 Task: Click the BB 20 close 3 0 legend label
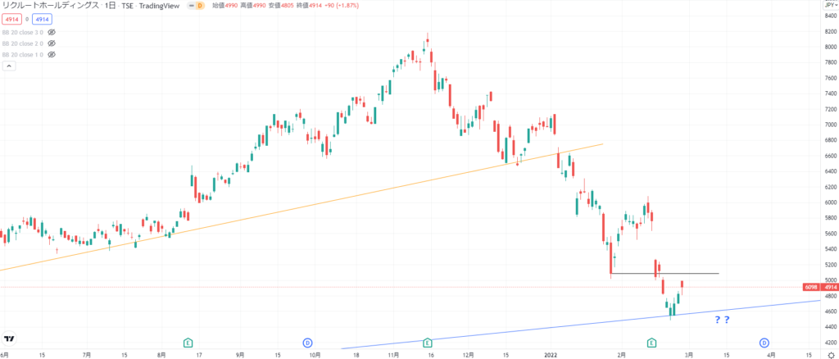point(23,32)
